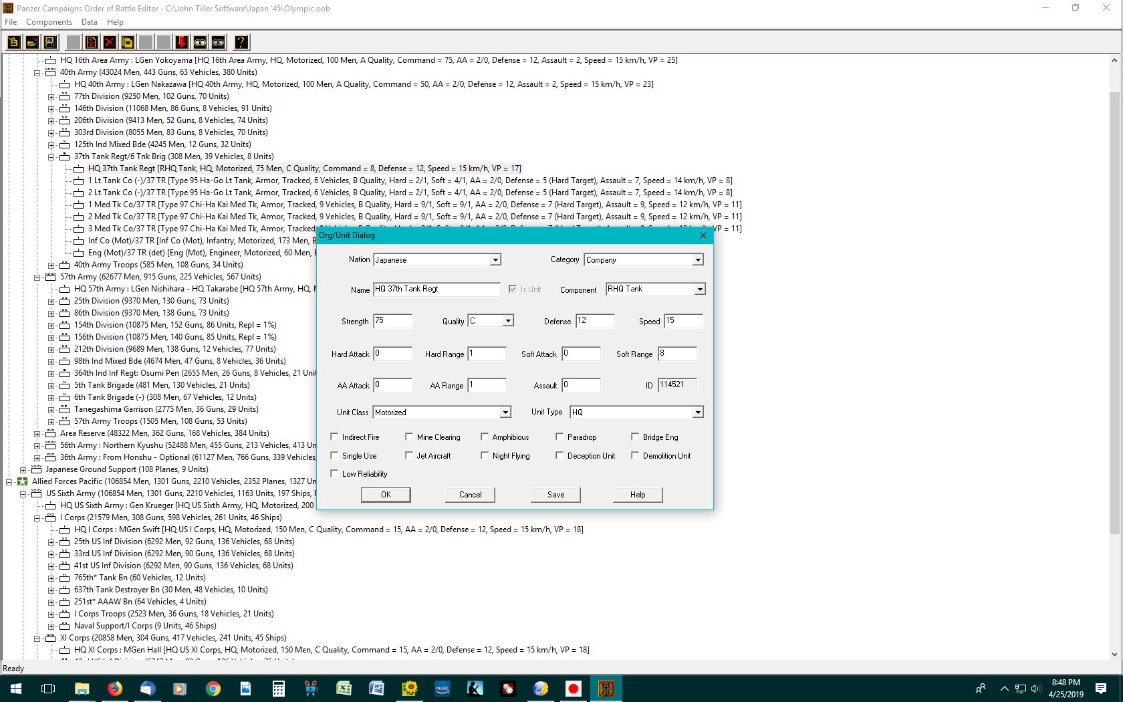Open the Quality dropdown showing C

[508, 321]
